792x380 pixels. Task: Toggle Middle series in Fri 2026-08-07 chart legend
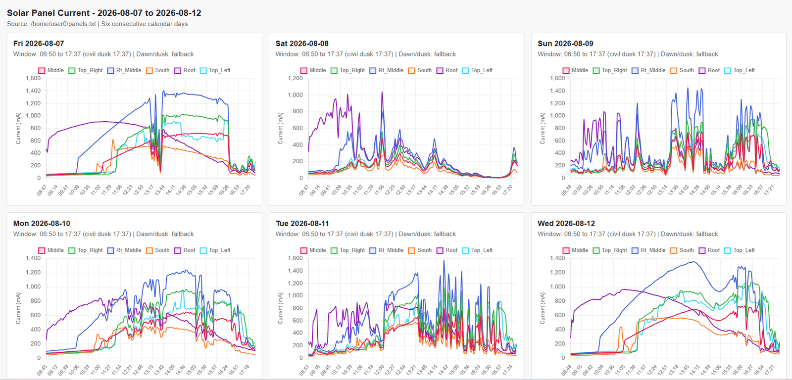[x=51, y=70]
